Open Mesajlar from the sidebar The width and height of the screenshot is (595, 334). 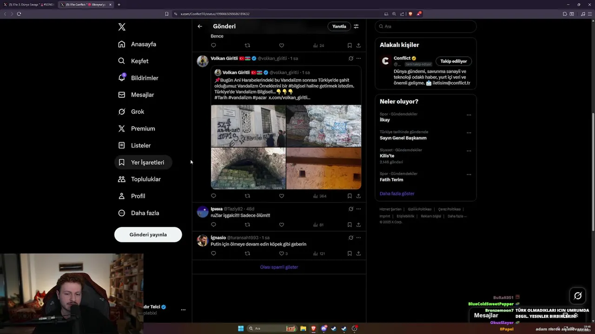136,95
